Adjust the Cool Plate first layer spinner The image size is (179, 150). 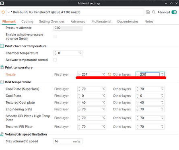pyautogui.click(x=79, y=96)
